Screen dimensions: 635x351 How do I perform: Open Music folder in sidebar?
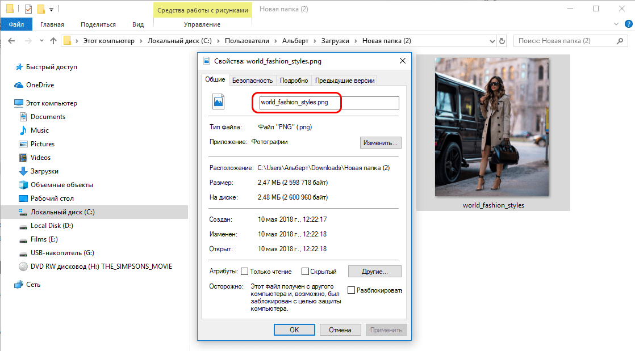pos(40,130)
